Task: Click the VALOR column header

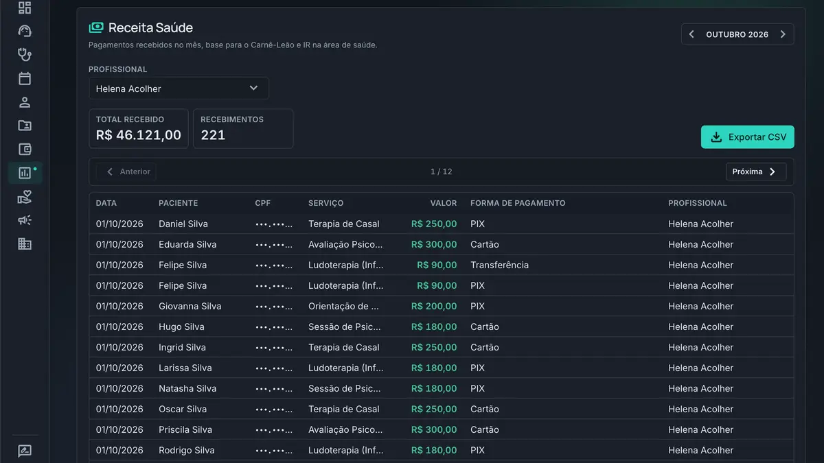Action: [x=444, y=203]
